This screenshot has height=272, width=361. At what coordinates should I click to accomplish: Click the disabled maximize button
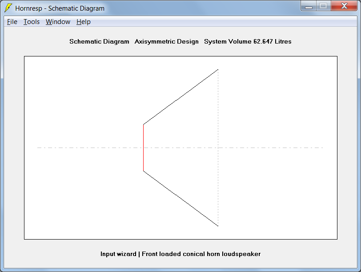(324, 6)
